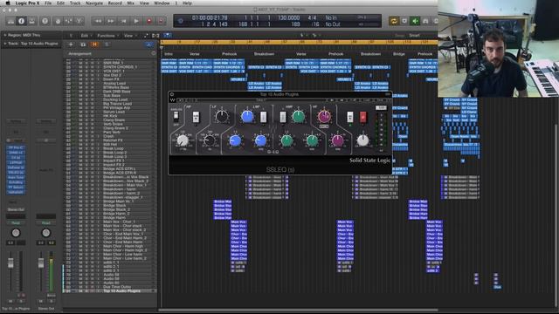Click the duplicate track button

coord(83,44)
